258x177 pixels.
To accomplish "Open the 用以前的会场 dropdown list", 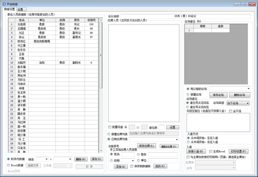I will pyautogui.click(x=248, y=88).
